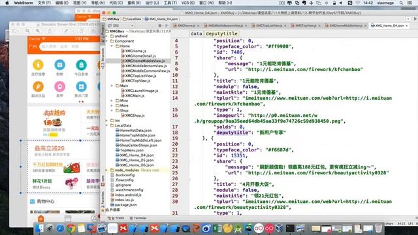Close the XMGHome.js editor tab
This screenshot has width=418, height=235.
(x=198, y=26)
